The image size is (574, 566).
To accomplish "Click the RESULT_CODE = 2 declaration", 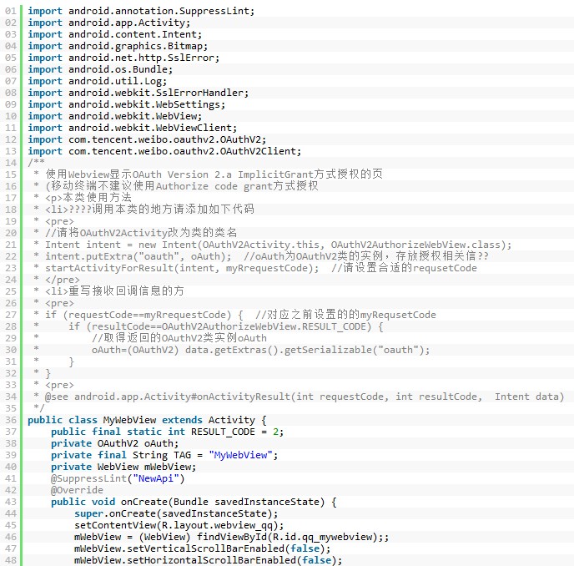I will 168,432.
